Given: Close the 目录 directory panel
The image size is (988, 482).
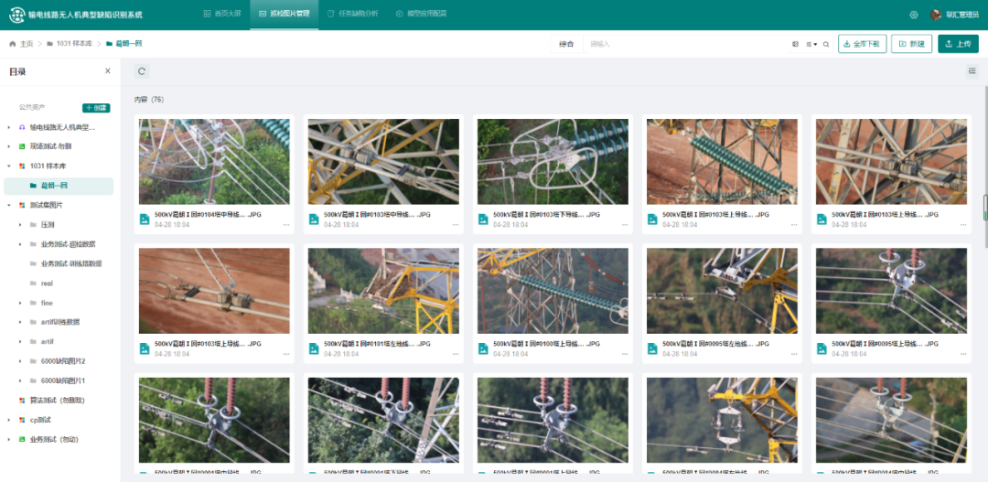Looking at the screenshot, I should [x=108, y=71].
